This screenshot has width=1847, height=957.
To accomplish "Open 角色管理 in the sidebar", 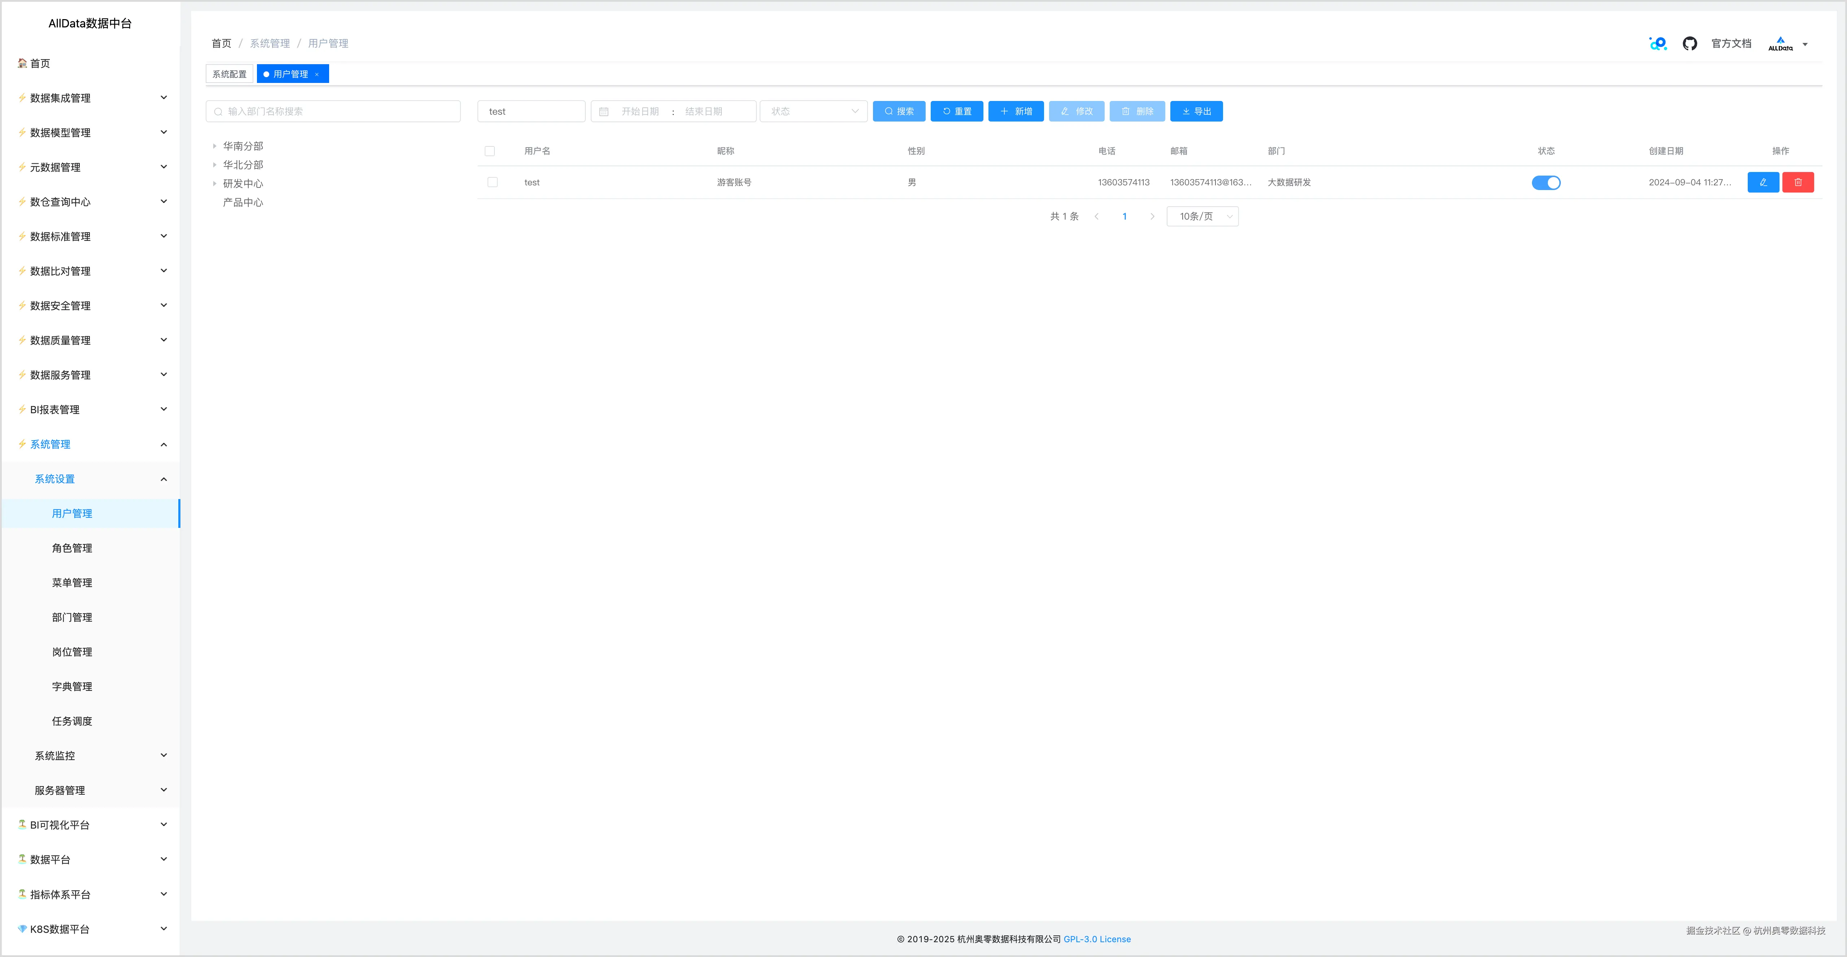I will coord(72,548).
